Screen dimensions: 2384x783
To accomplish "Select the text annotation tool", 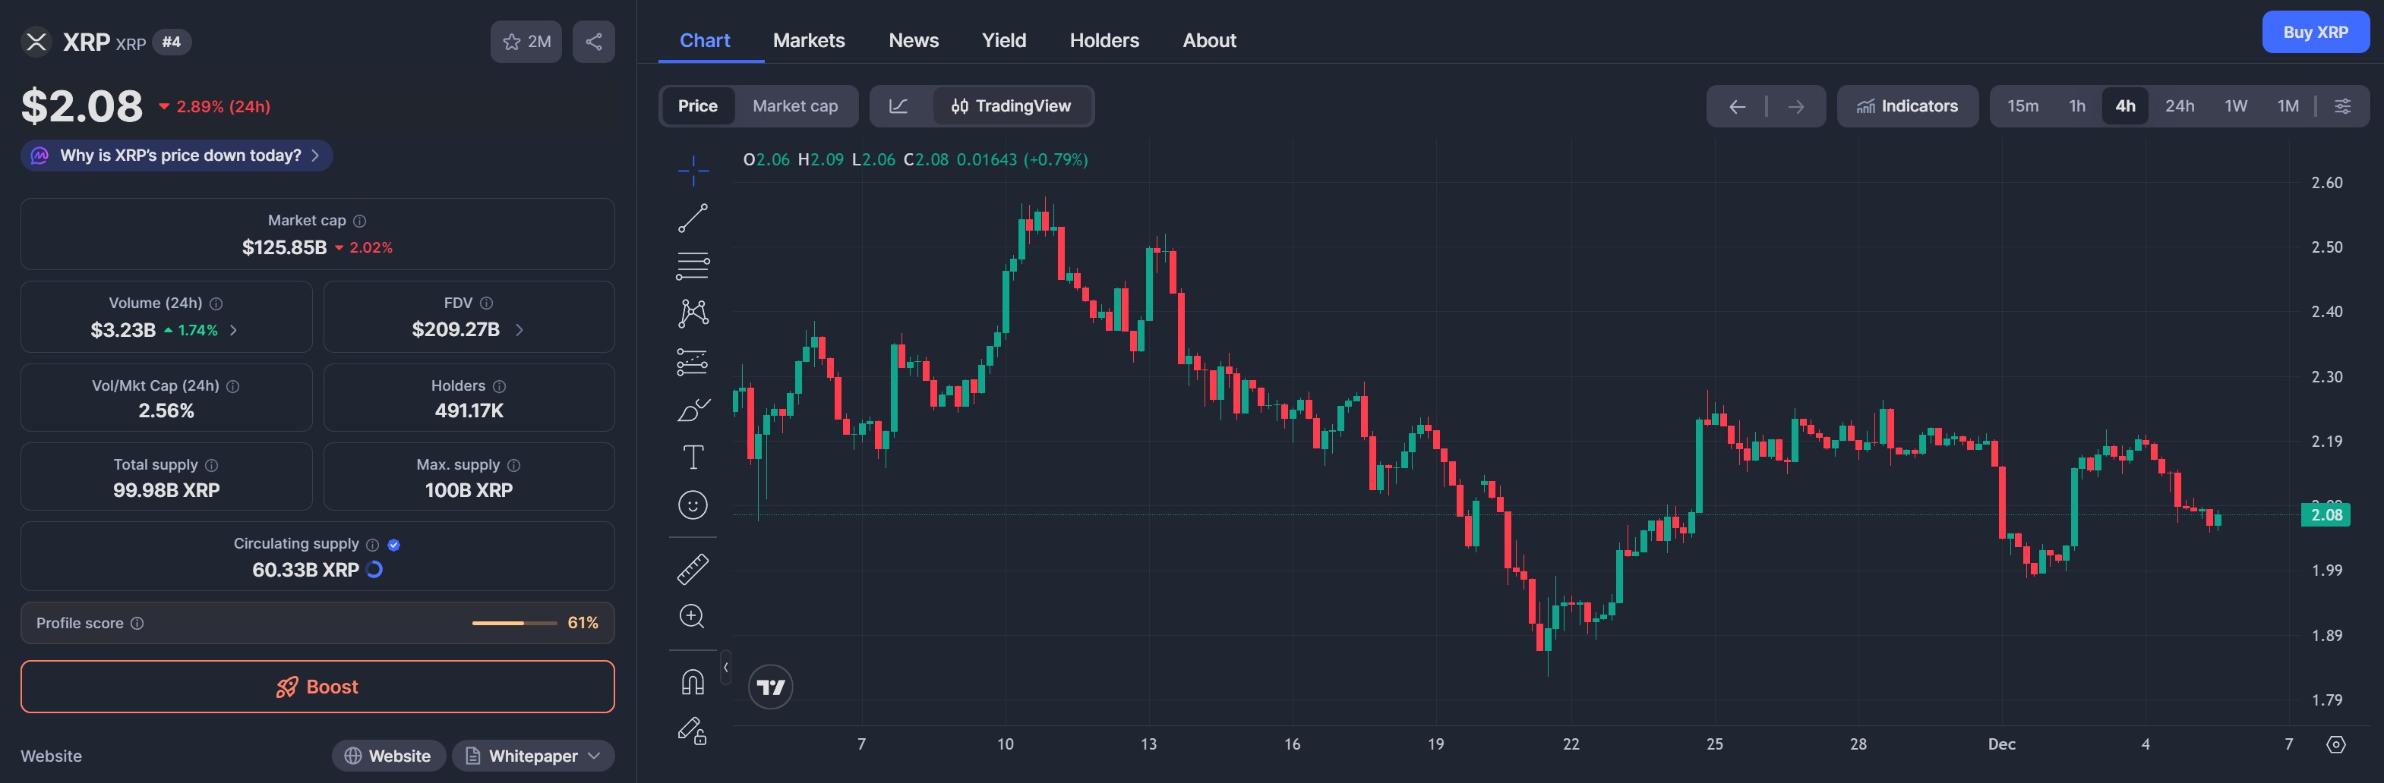I will coord(692,458).
